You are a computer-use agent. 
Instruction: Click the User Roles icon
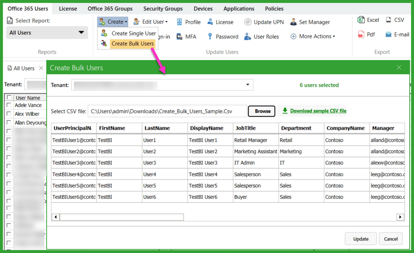[x=247, y=36]
